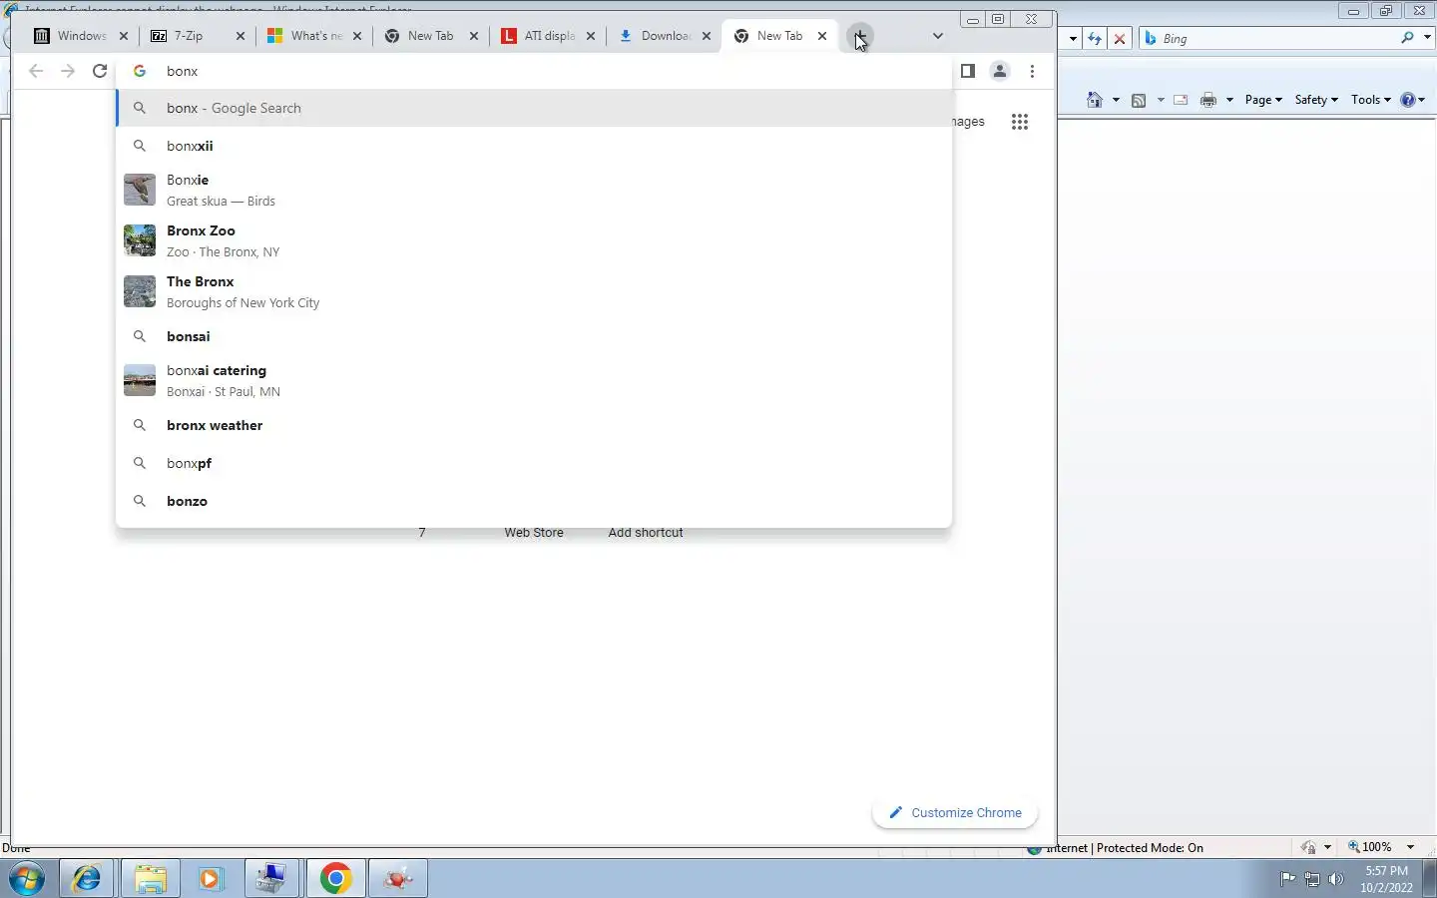Viewport: 1437px width, 898px height.
Task: Click the Help icon in Internet Explorer
Action: click(x=1409, y=100)
